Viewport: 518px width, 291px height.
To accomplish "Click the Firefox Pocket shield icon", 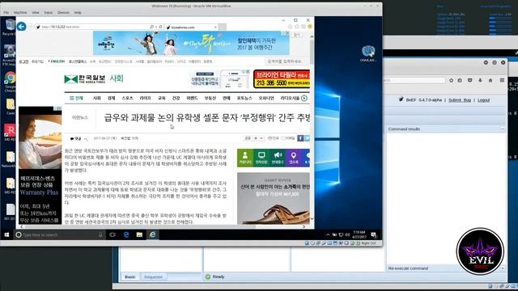I will [469, 80].
